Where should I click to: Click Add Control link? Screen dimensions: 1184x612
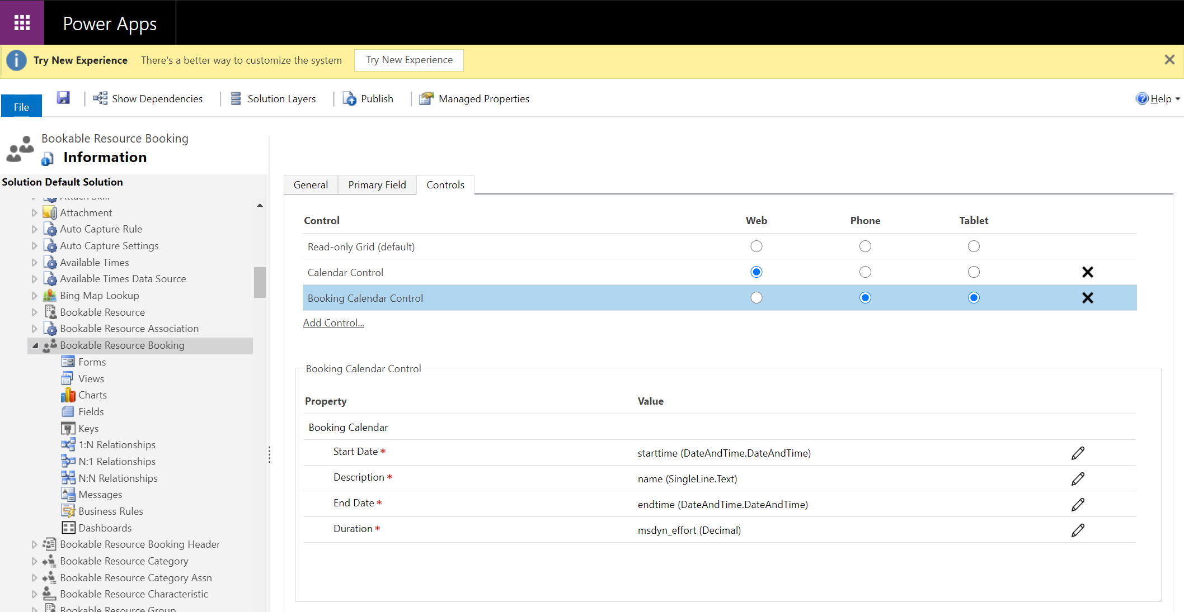(332, 322)
